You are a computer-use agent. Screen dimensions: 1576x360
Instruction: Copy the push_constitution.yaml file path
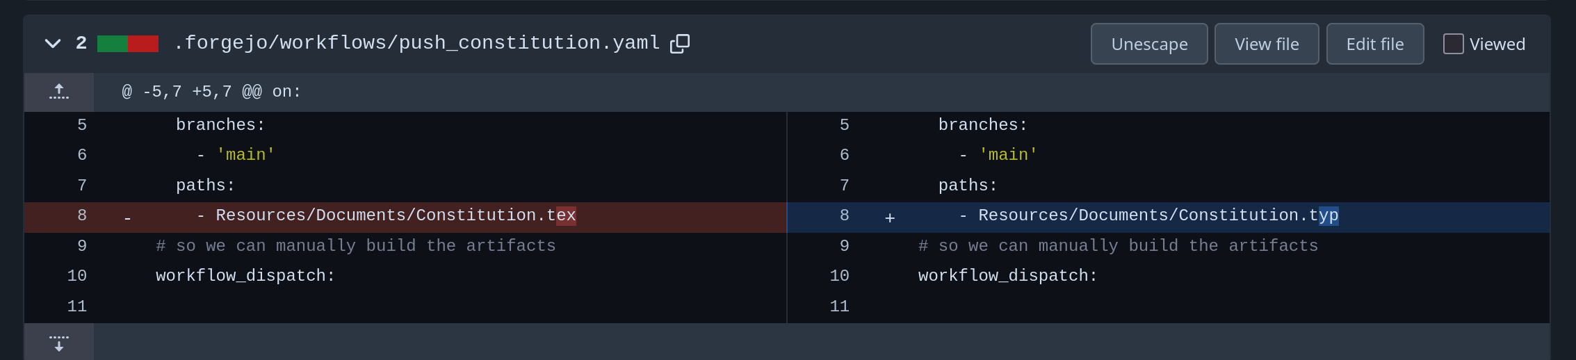tap(679, 44)
